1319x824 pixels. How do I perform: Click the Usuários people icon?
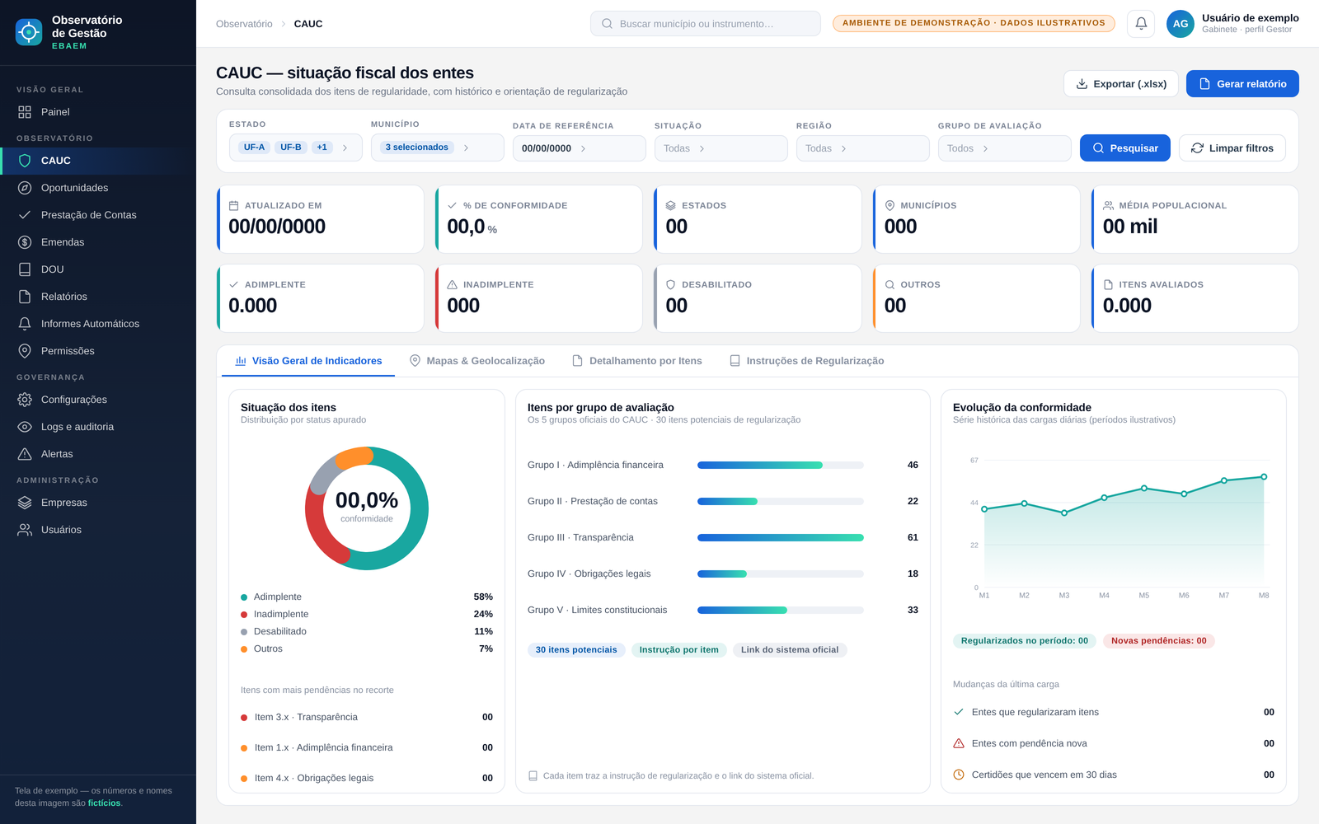[x=25, y=530]
